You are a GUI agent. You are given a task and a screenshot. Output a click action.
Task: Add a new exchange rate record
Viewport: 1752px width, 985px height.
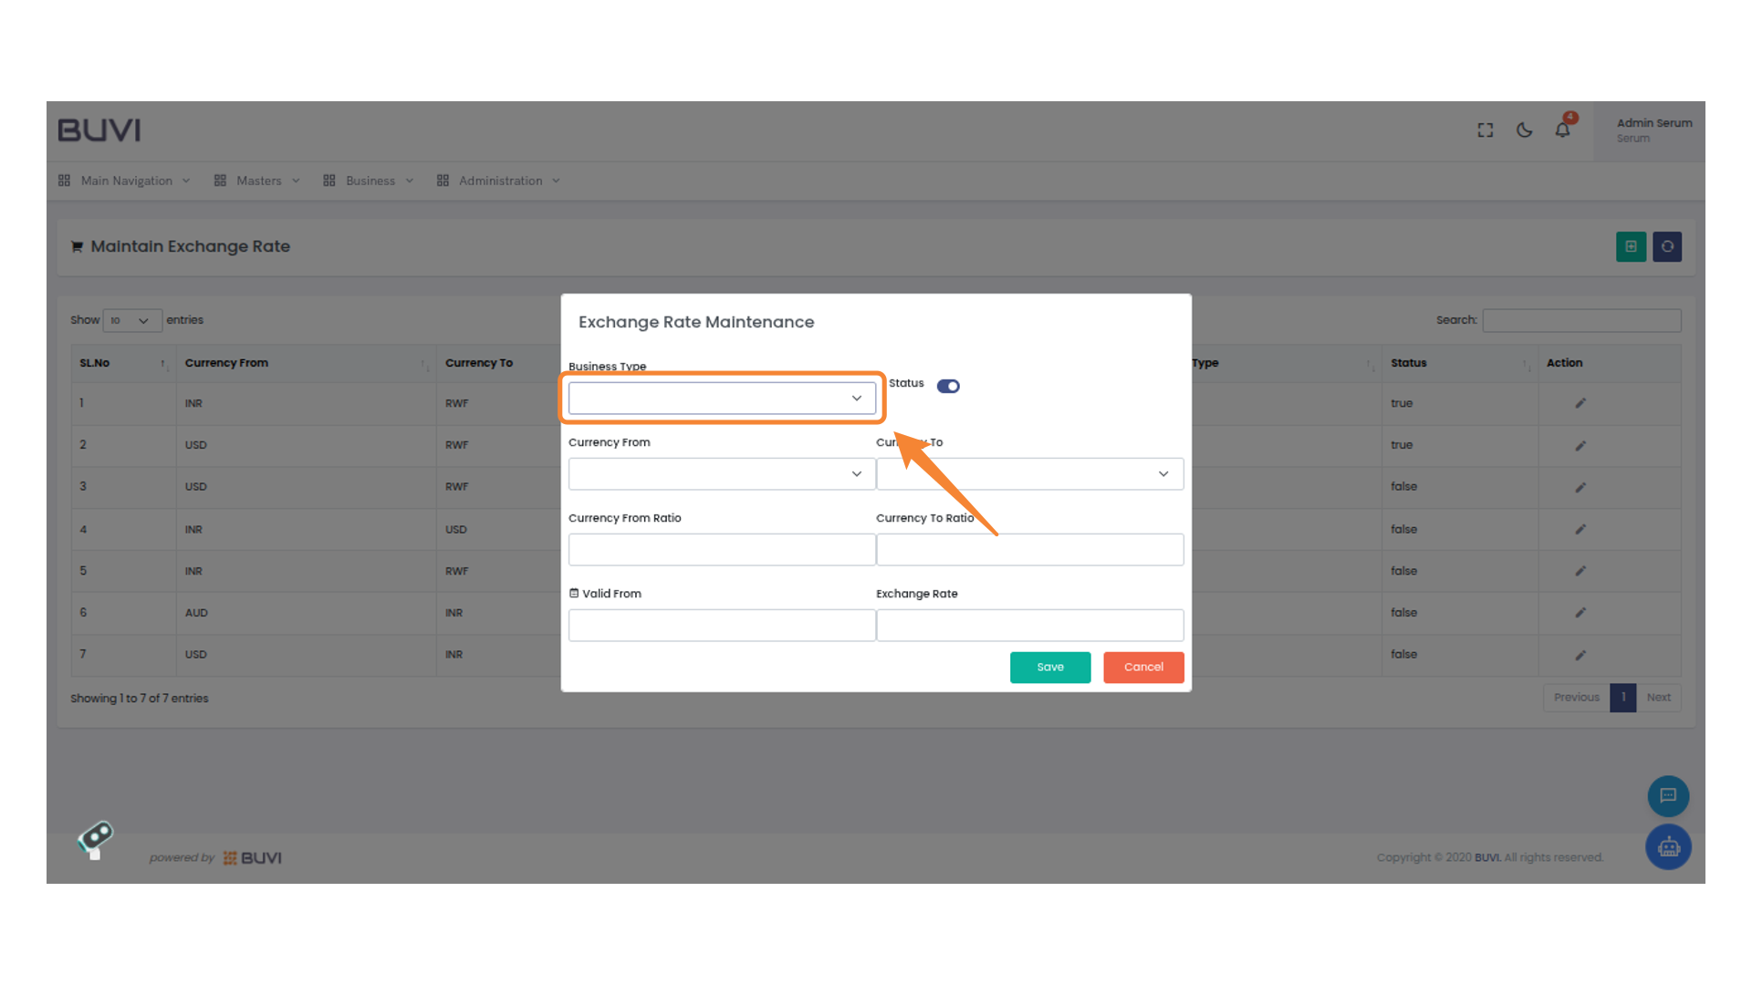[1631, 246]
